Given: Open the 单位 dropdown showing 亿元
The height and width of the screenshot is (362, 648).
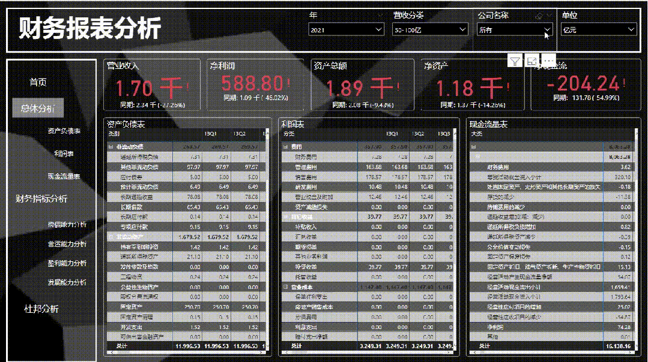Looking at the screenshot, I should [598, 29].
